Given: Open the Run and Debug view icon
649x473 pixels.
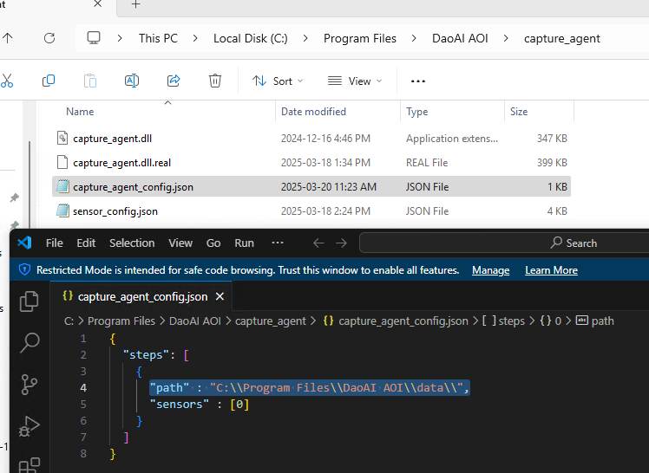Looking at the screenshot, I should coord(29,426).
